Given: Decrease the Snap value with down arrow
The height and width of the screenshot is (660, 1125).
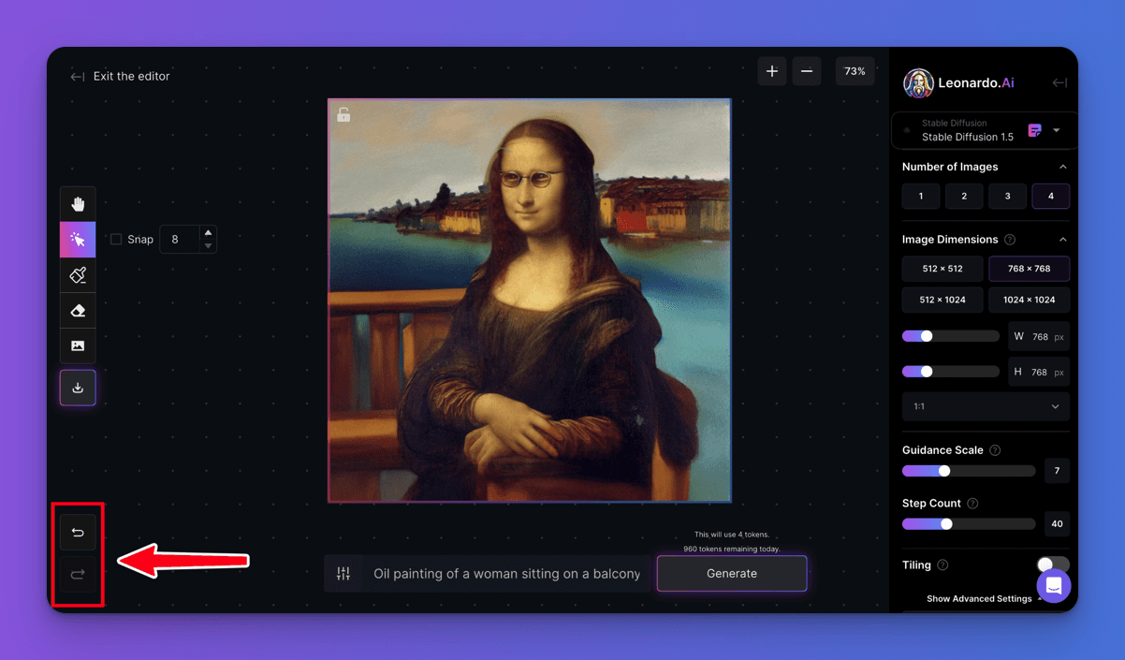Looking at the screenshot, I should 208,246.
